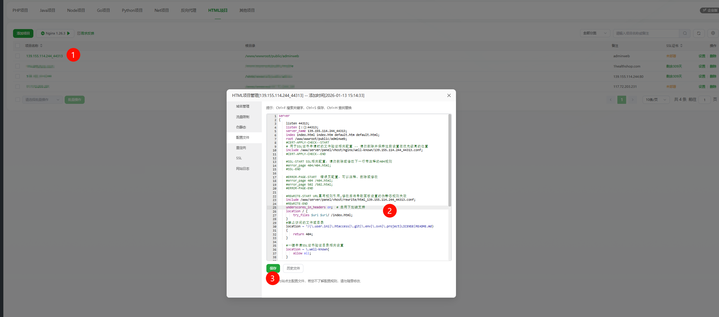
Task: Click the search magnifier icon
Action: [685, 33]
